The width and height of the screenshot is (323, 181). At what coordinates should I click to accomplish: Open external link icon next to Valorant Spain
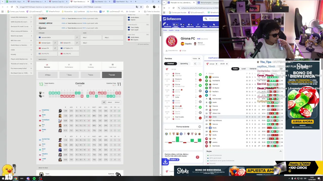(x=55, y=43)
